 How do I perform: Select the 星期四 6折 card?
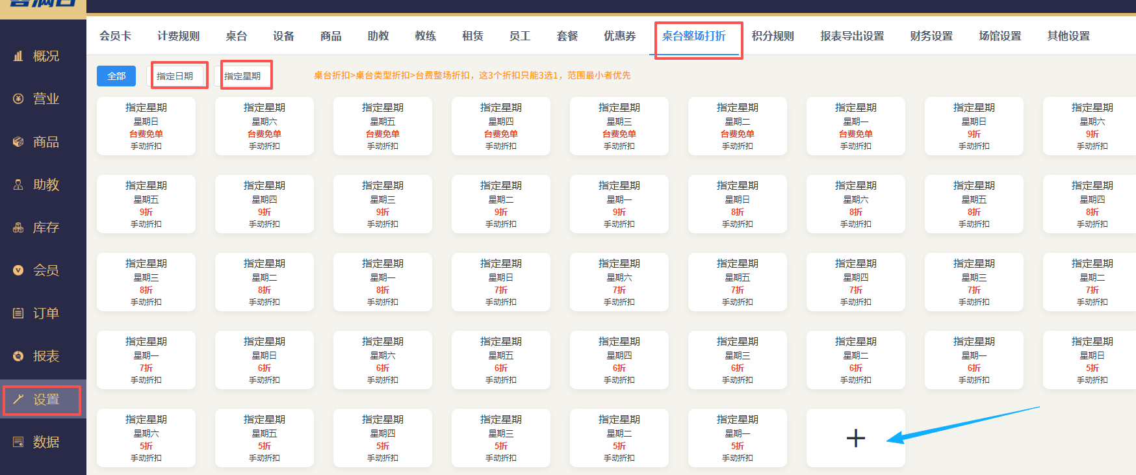pos(619,360)
